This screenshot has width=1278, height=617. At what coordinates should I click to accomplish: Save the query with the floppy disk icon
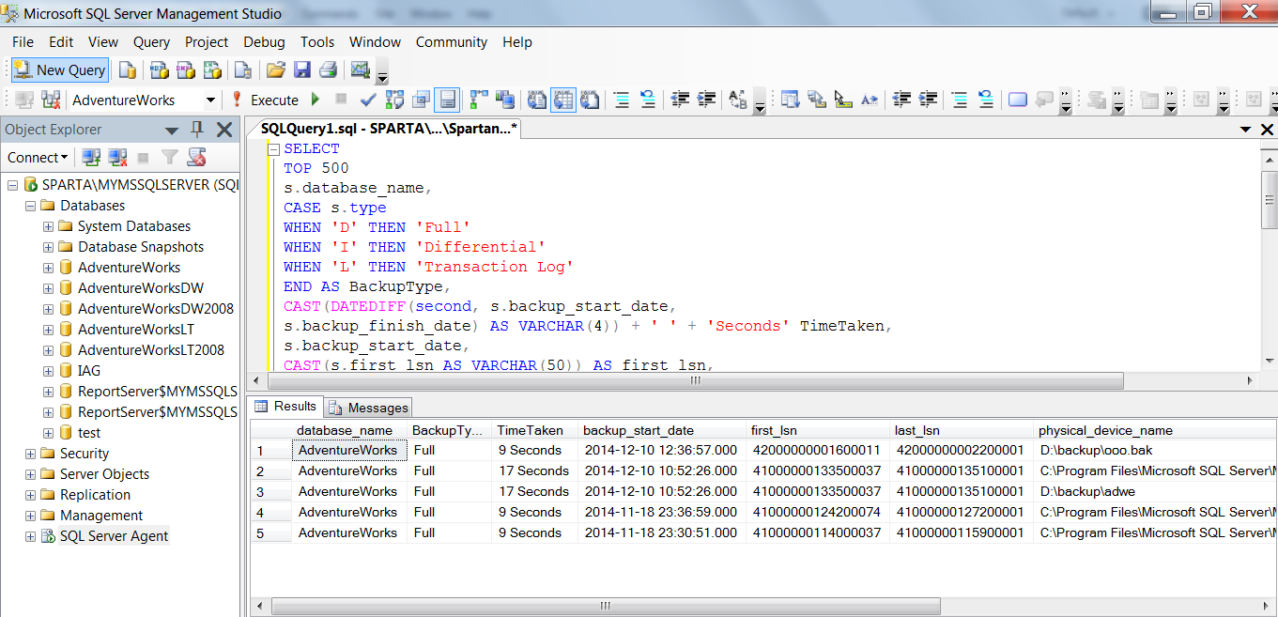301,70
